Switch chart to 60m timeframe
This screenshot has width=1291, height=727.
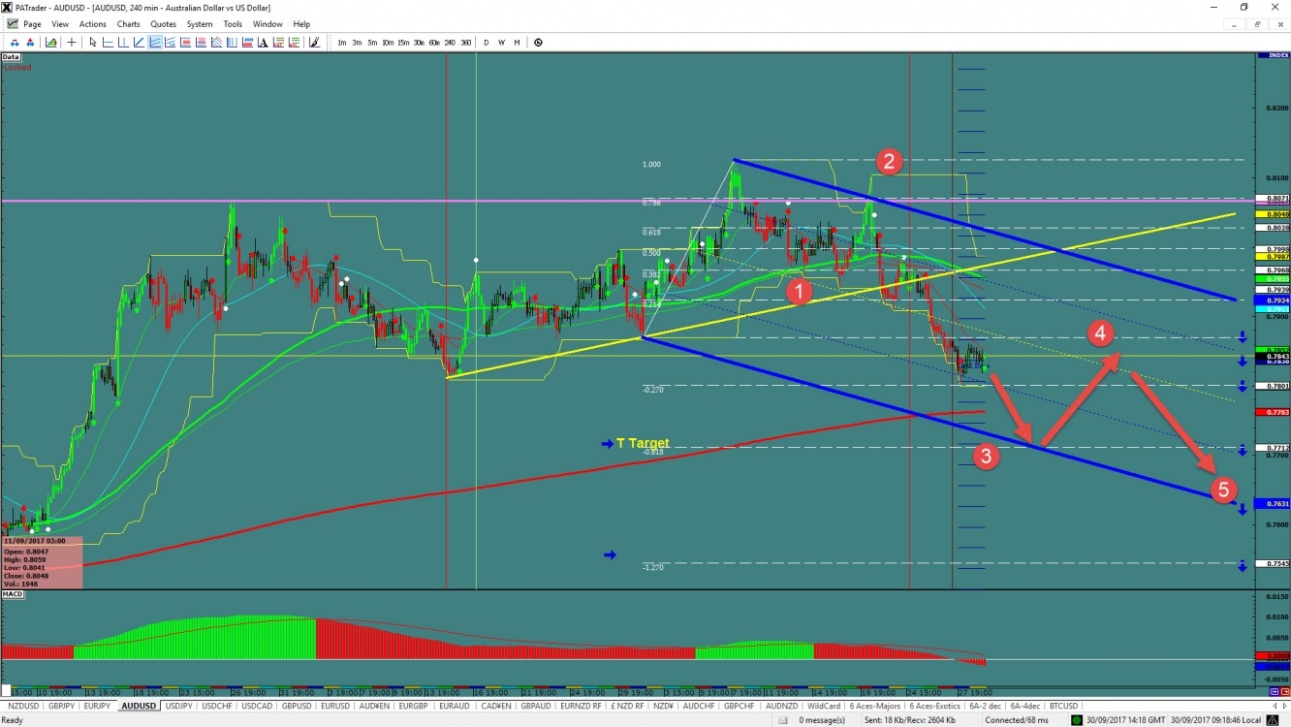pyautogui.click(x=434, y=42)
